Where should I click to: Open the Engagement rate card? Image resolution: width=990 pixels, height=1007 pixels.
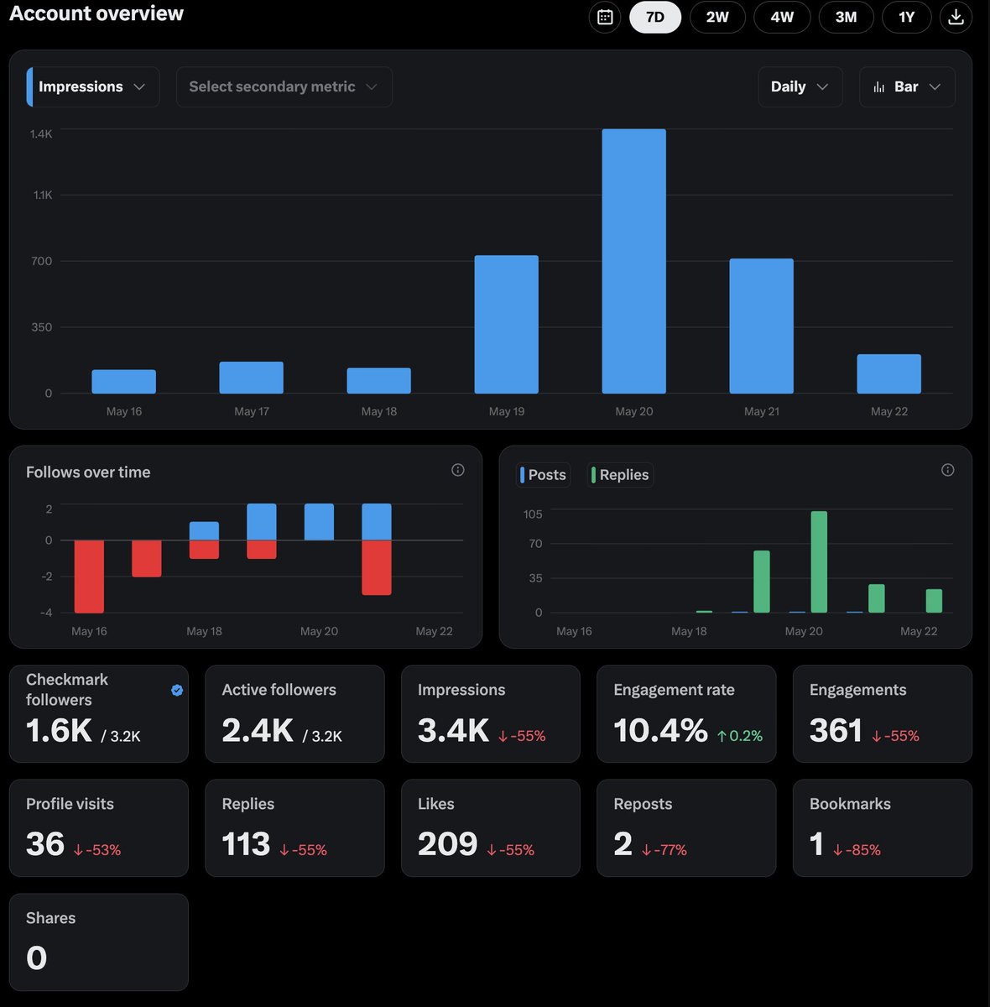[x=686, y=714]
